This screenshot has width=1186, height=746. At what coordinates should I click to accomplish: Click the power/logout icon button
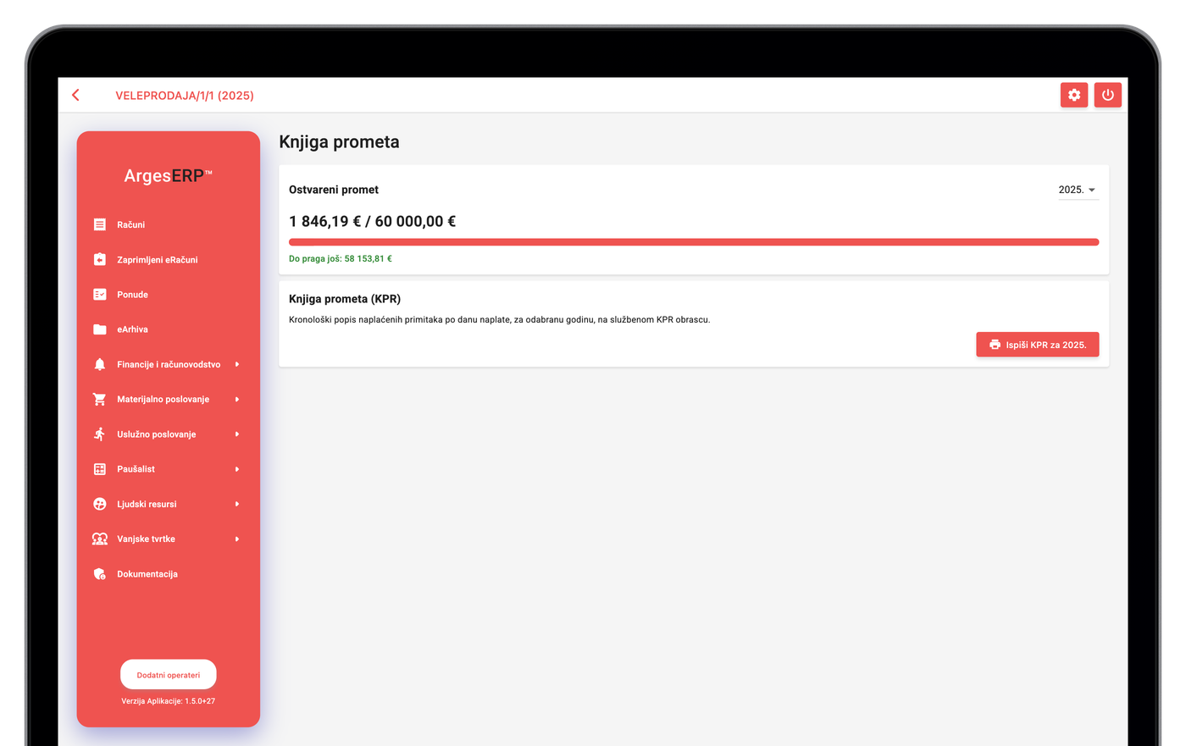click(1107, 95)
